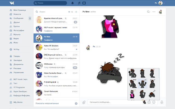This screenshot has width=175, height=109.
Task: Click the Музыка sidebar icon
Action: click(x=11, y=35)
